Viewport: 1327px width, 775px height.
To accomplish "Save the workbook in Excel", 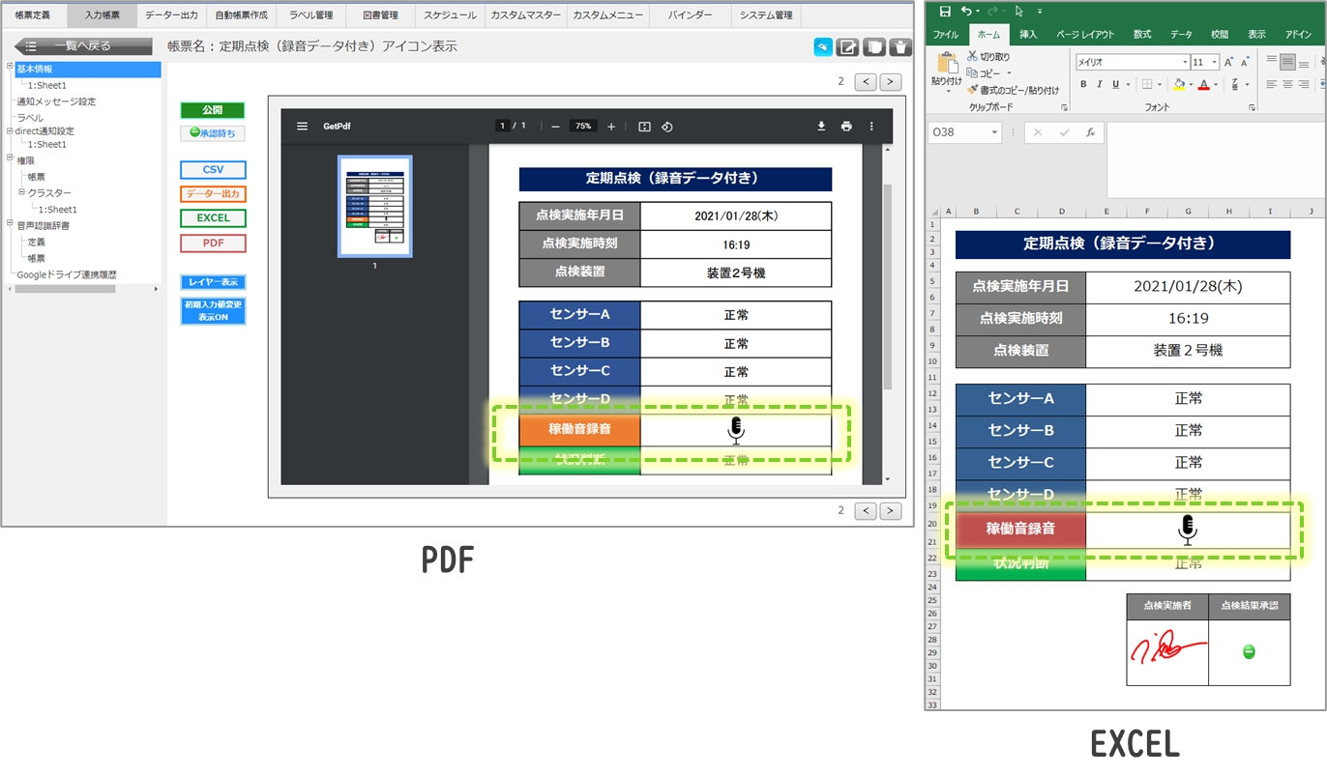I will (945, 12).
